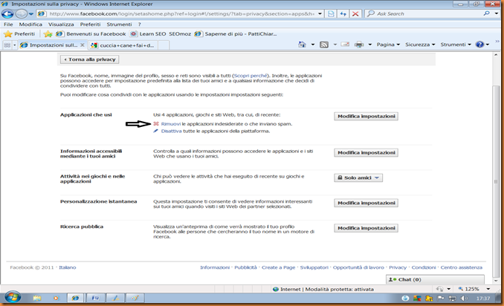Image resolution: width=504 pixels, height=306 pixels.
Task: Click Modifica impostazioni for Personalizzazione istantanea
Action: 366,203
